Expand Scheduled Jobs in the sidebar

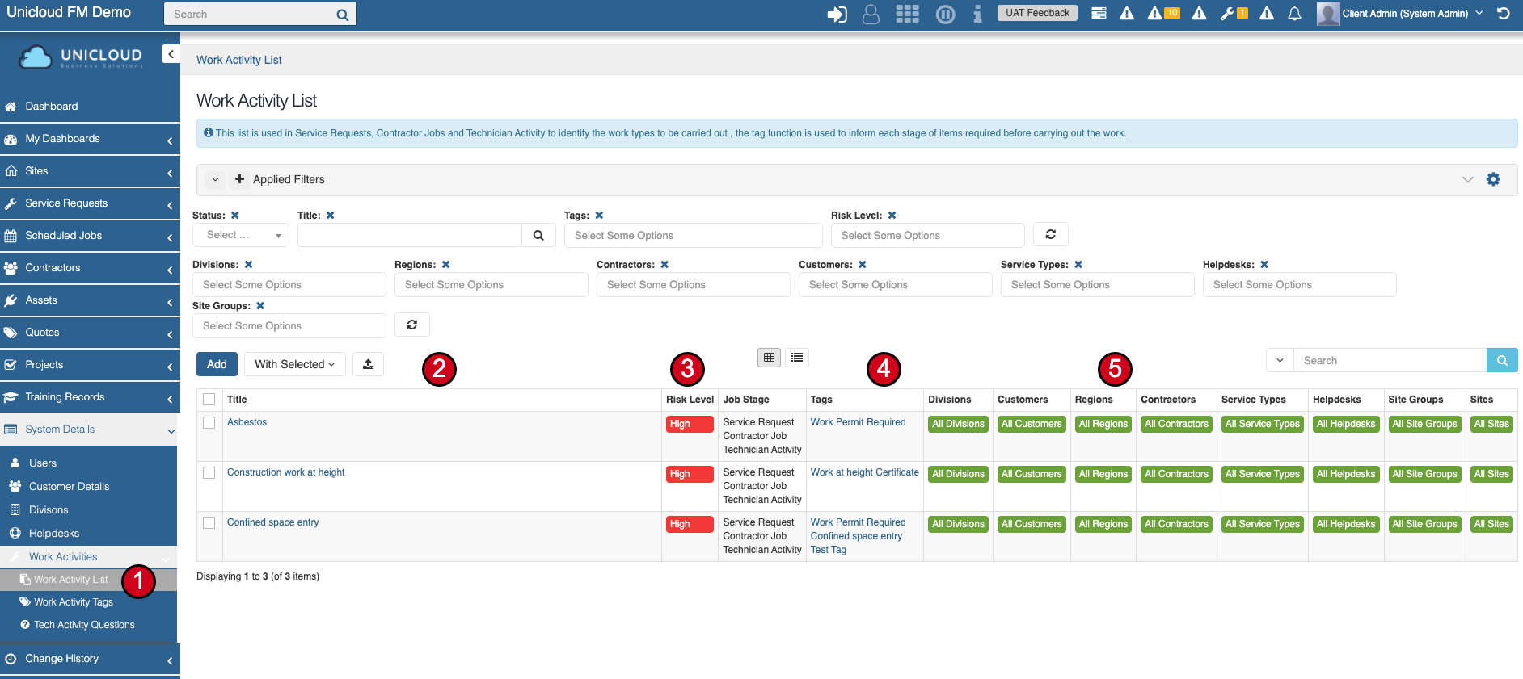(x=90, y=235)
